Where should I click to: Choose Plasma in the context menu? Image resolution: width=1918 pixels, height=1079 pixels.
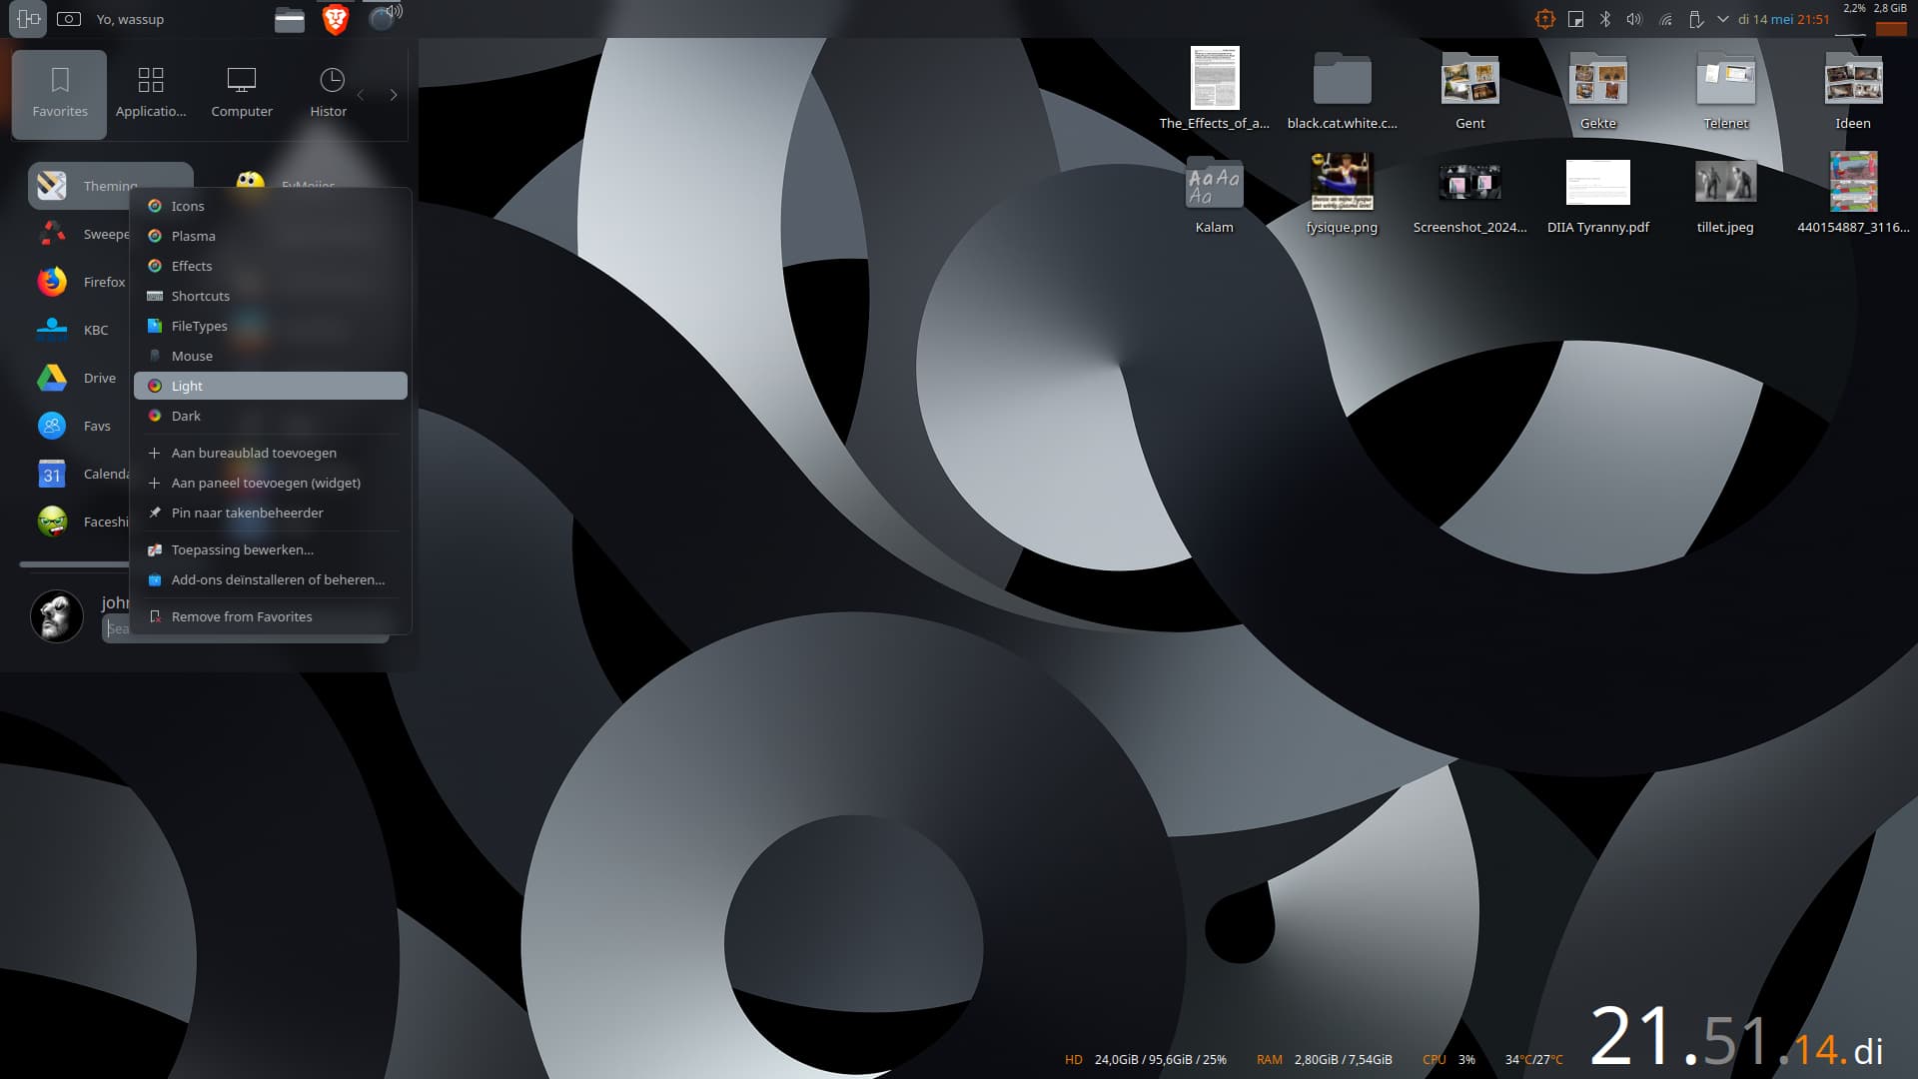(271, 236)
